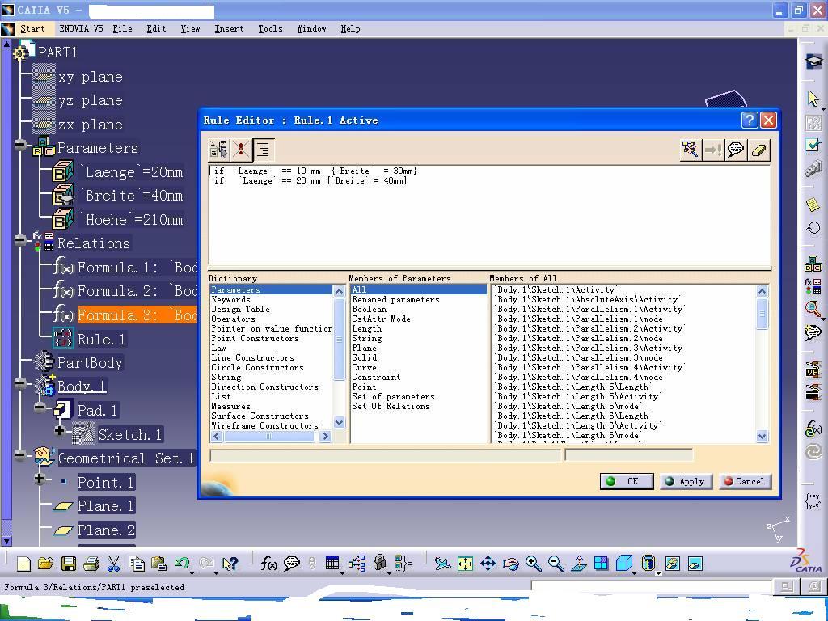Click Cancel in the Rule Editor
Image resolution: width=828 pixels, height=621 pixels.
coord(745,481)
